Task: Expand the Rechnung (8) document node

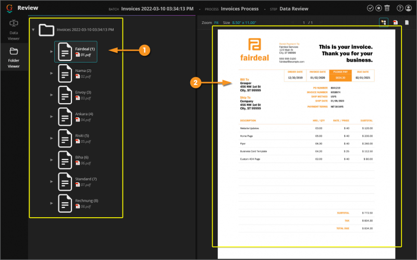Action: [x=51, y=203]
